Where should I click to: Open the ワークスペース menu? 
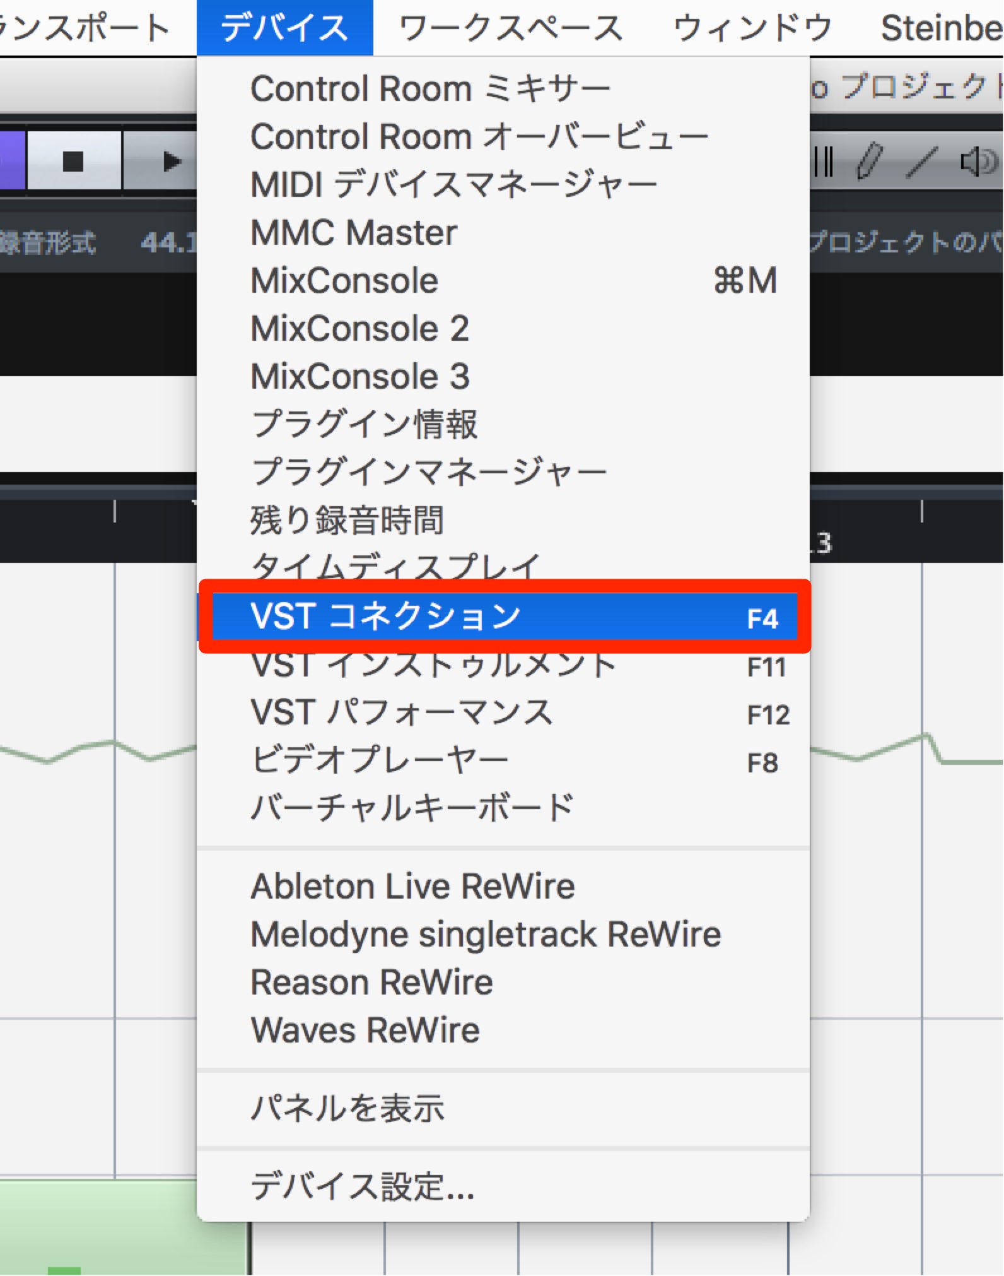click(x=511, y=28)
